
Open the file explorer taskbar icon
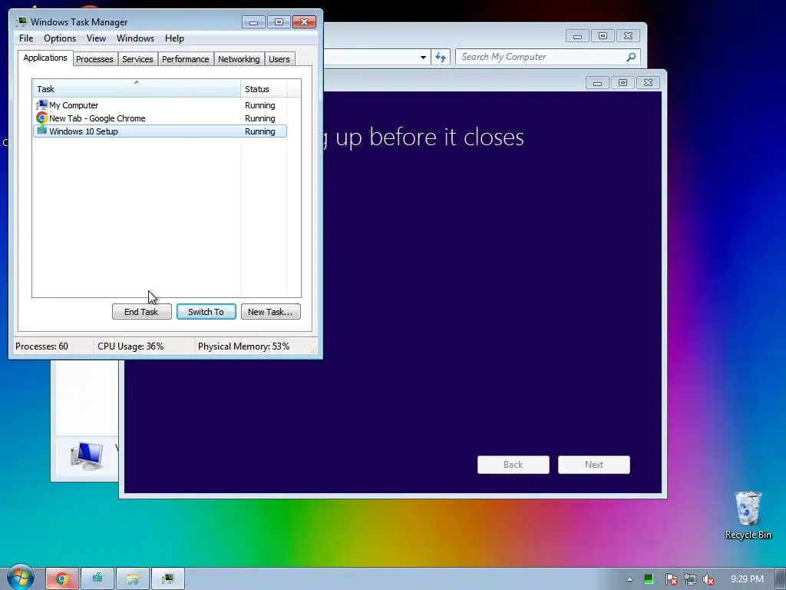pos(132,579)
